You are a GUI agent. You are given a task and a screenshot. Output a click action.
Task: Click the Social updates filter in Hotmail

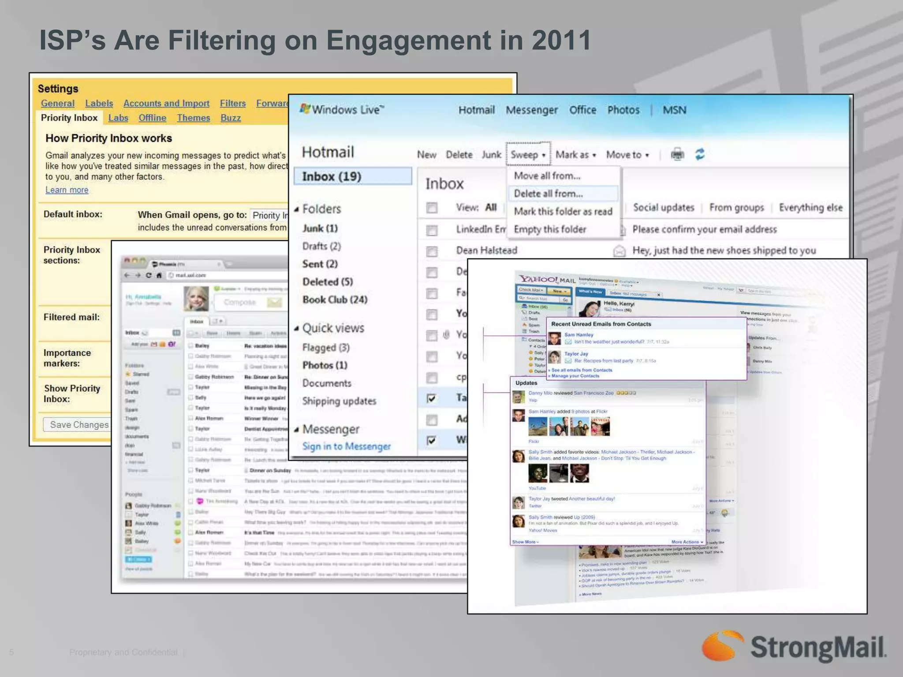click(x=664, y=208)
